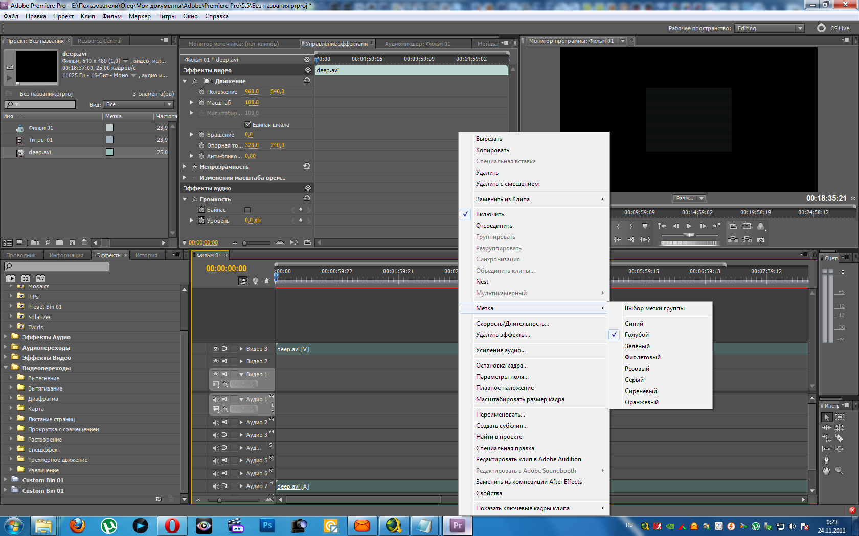Select the Zoom magnifier tool

point(840,471)
